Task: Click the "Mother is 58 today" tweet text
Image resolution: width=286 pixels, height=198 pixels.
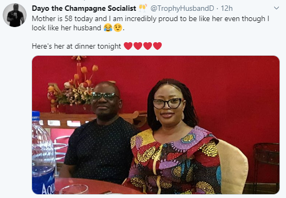Action: click(x=150, y=23)
